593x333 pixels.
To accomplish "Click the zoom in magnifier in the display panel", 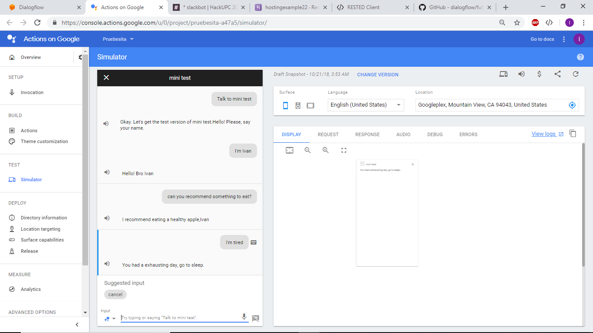I will pos(326,150).
